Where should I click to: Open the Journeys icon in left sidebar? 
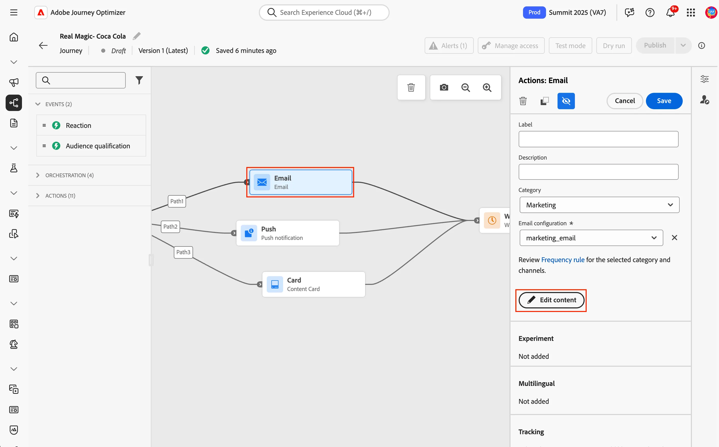(14, 103)
